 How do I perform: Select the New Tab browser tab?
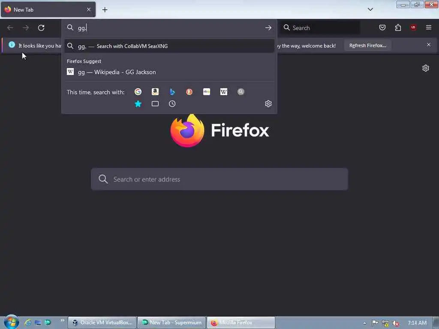click(x=48, y=10)
